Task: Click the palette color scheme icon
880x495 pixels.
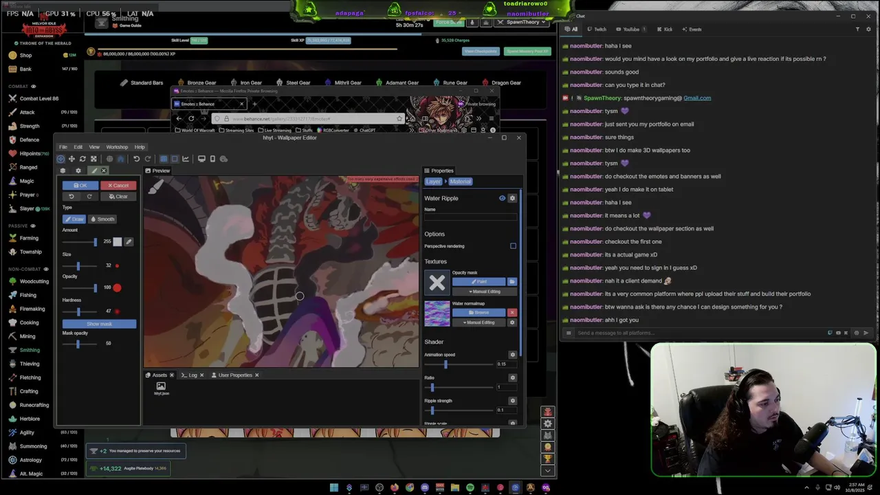Action: click(x=223, y=159)
